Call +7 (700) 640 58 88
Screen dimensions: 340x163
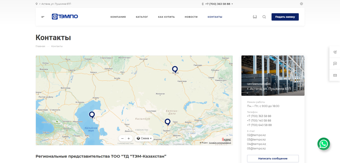[x=259, y=125]
